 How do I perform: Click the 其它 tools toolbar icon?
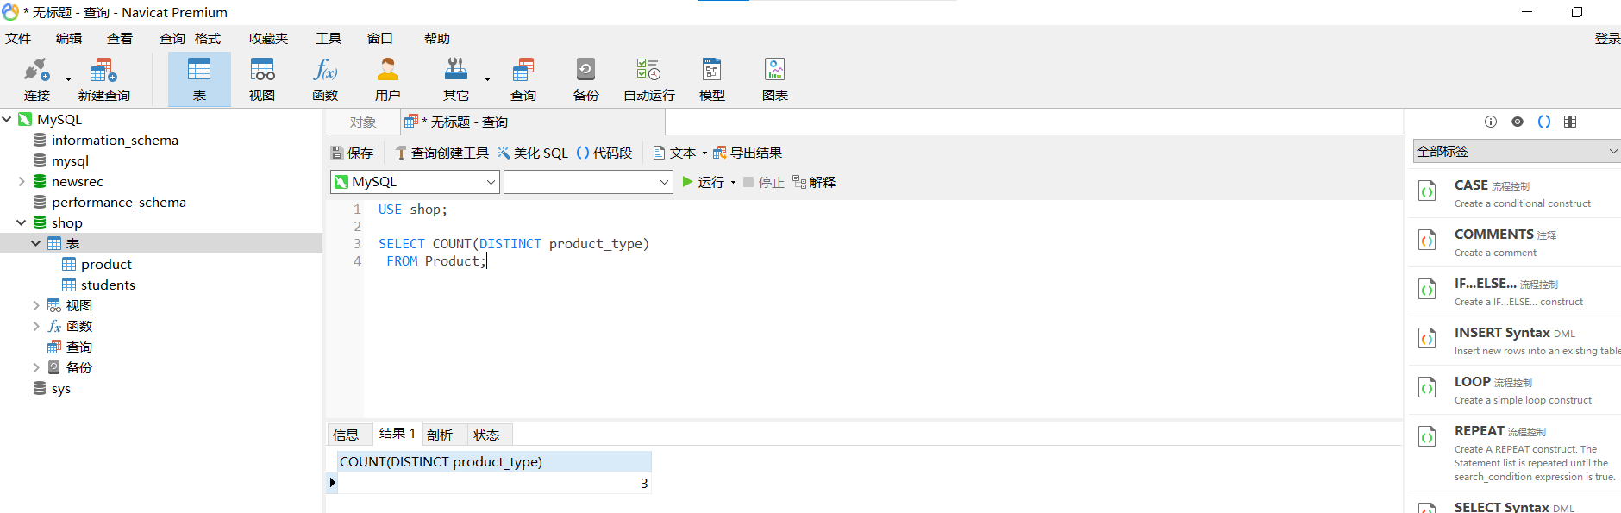click(x=456, y=78)
